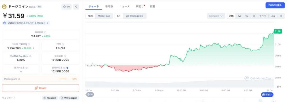Switch to TradingView chart

tap(135, 16)
